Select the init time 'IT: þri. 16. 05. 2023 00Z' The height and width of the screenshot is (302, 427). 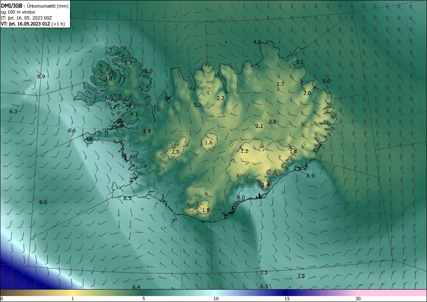(26, 18)
